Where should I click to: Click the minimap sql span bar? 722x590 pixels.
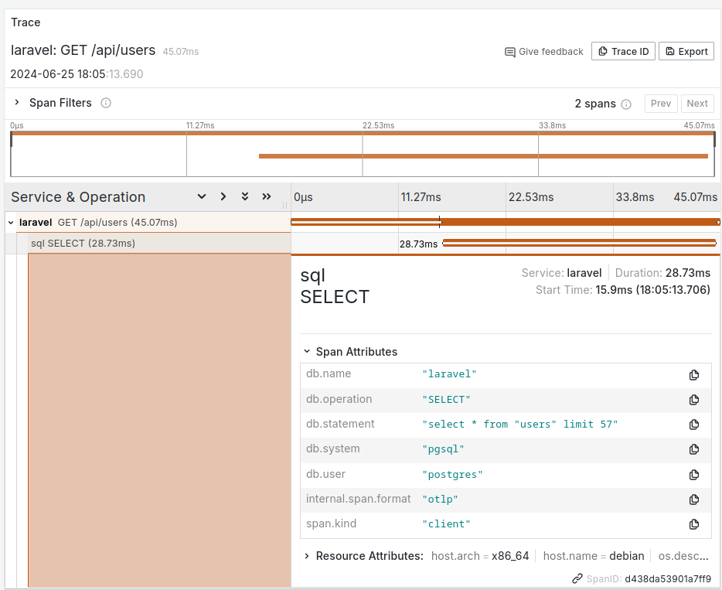click(x=483, y=156)
